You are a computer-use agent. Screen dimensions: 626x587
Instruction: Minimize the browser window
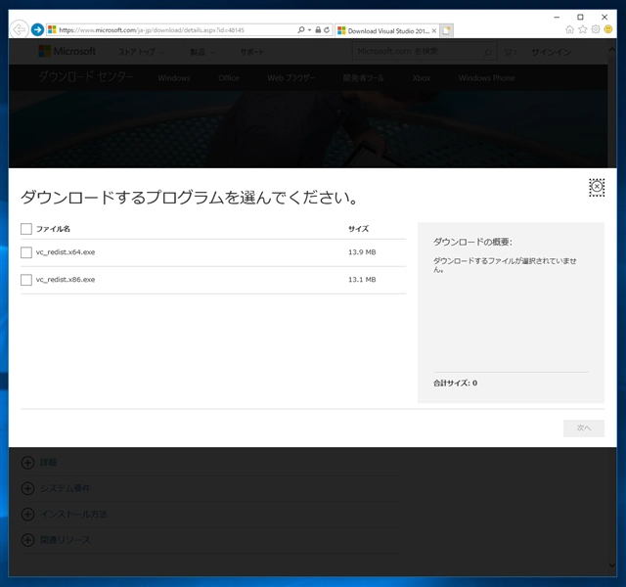click(x=557, y=18)
